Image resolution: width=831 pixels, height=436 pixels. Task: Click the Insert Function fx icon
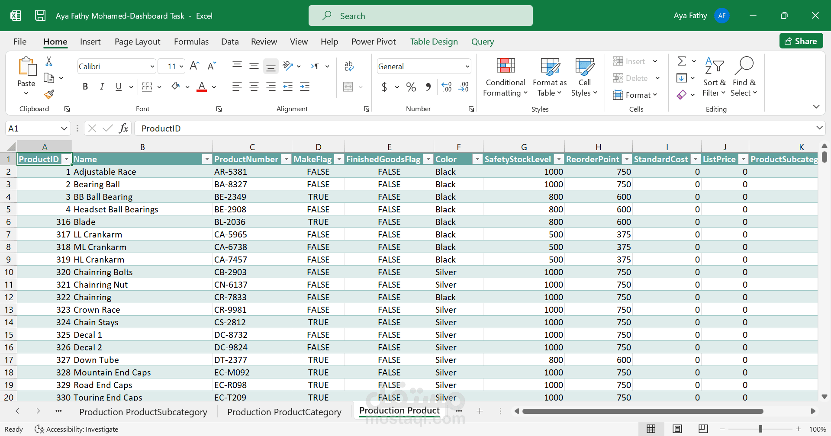pyautogui.click(x=123, y=128)
